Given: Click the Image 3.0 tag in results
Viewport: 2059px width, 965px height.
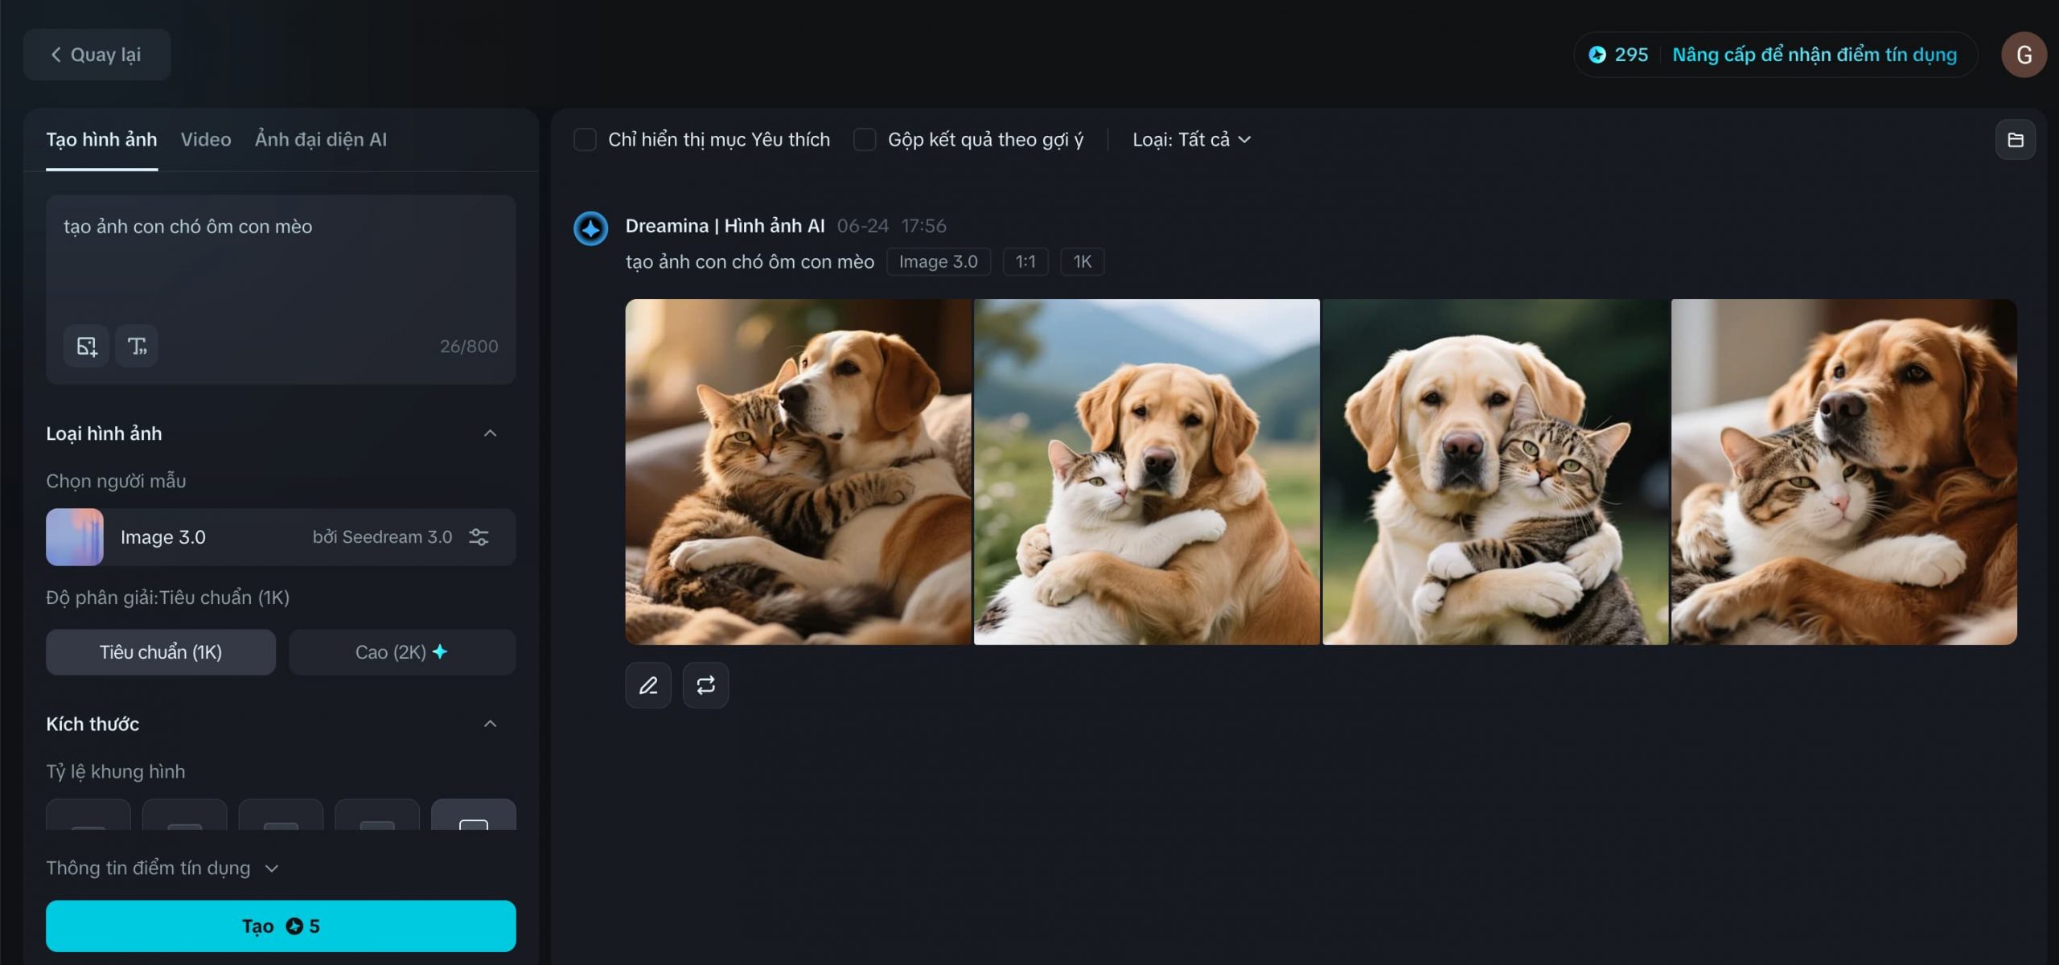Looking at the screenshot, I should click(x=939, y=261).
